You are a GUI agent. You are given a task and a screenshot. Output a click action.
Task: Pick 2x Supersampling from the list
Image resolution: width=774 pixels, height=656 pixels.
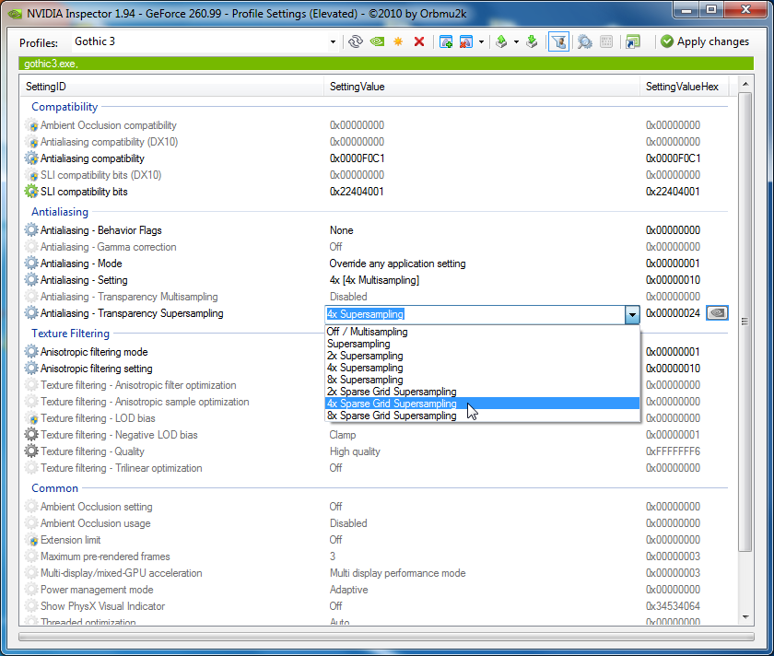pyautogui.click(x=365, y=356)
